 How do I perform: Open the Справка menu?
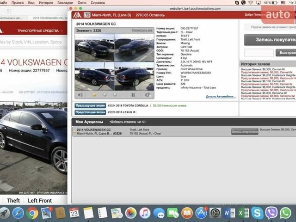coord(98,3)
